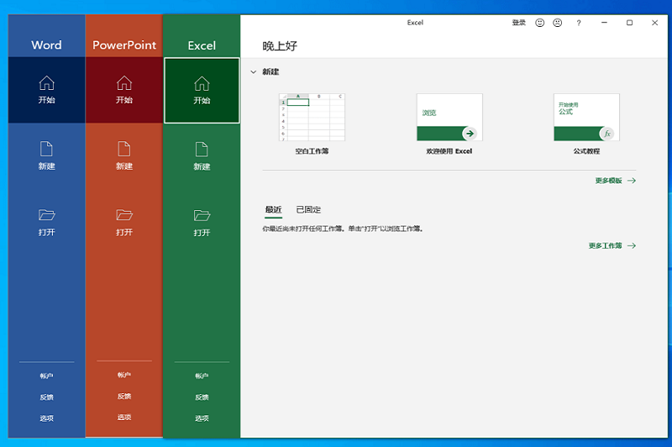Open the 公式教程 template thumbnail
The width and height of the screenshot is (672, 447).
pyautogui.click(x=586, y=117)
